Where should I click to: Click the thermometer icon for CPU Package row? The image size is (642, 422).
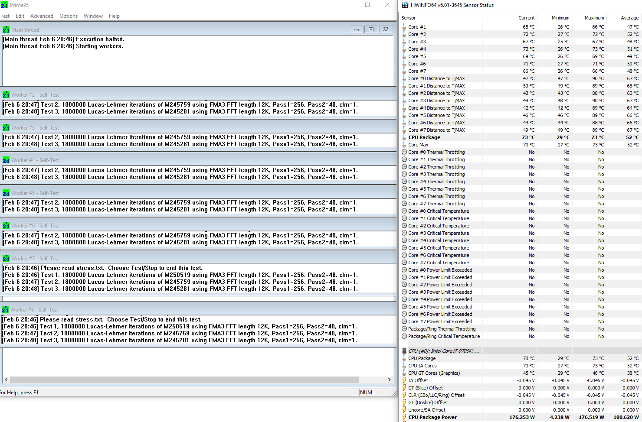tap(404, 137)
